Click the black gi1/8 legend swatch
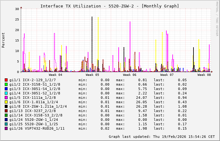Viewport: 220px width, 141px height. tap(6, 106)
